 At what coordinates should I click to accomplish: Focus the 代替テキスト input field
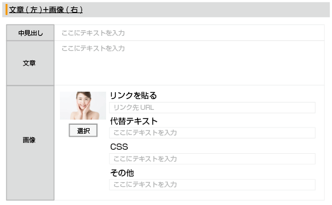pos(212,133)
